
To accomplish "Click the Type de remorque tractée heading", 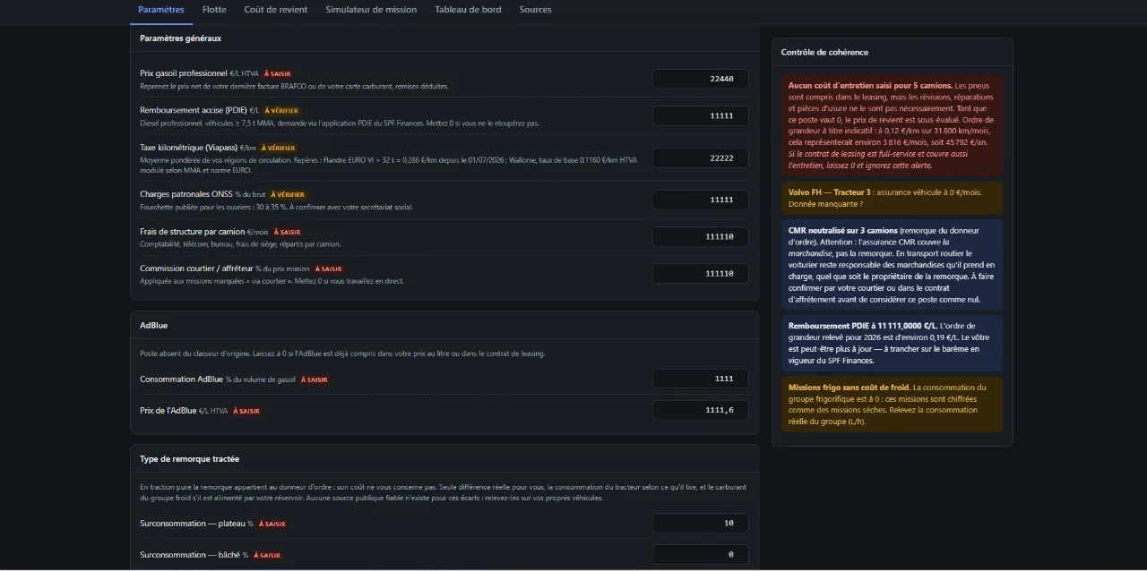I will [x=189, y=459].
